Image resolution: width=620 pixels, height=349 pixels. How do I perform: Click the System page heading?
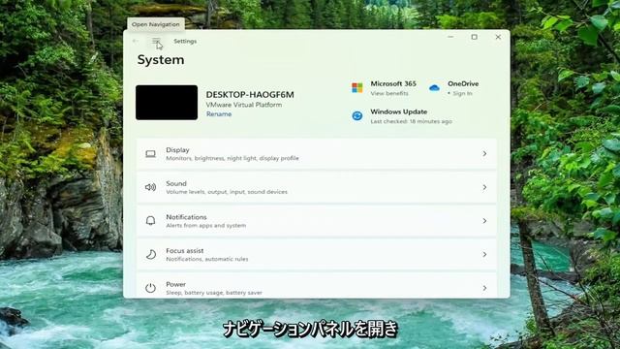(x=161, y=60)
